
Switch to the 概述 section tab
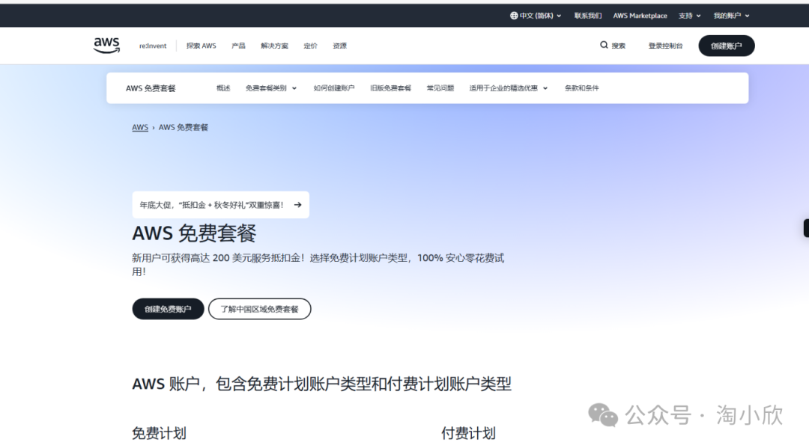pos(223,88)
